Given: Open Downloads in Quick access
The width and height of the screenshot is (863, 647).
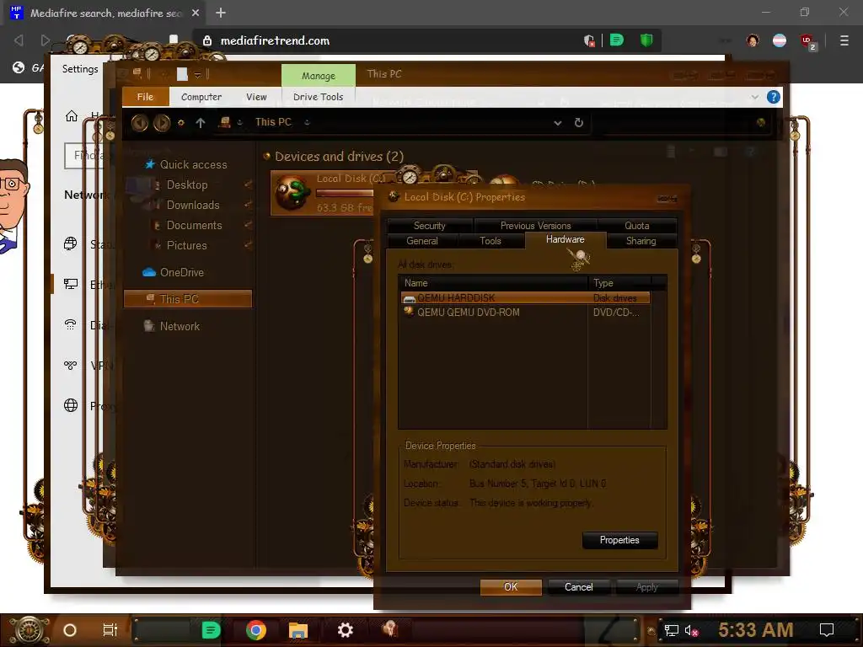Looking at the screenshot, I should point(193,206).
